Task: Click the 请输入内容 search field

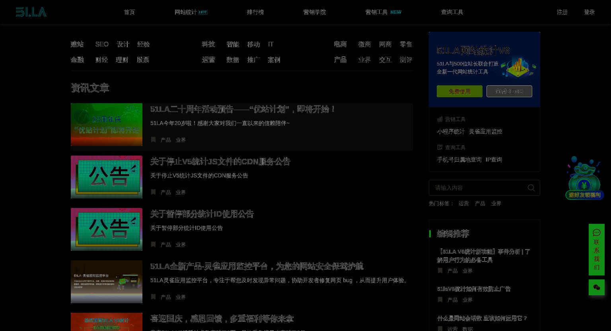Action: pos(485,188)
